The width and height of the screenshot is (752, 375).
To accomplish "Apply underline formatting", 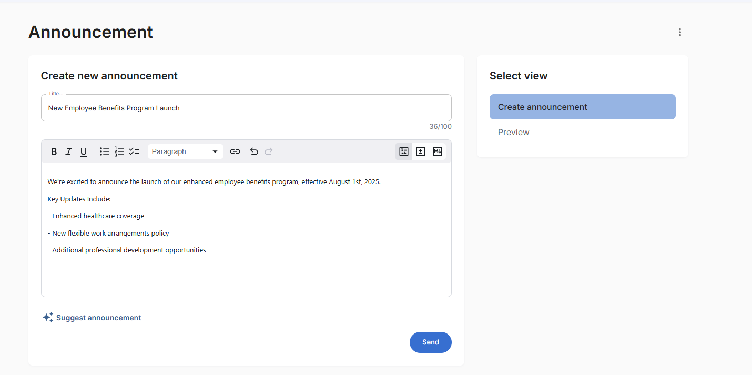I will pyautogui.click(x=84, y=151).
